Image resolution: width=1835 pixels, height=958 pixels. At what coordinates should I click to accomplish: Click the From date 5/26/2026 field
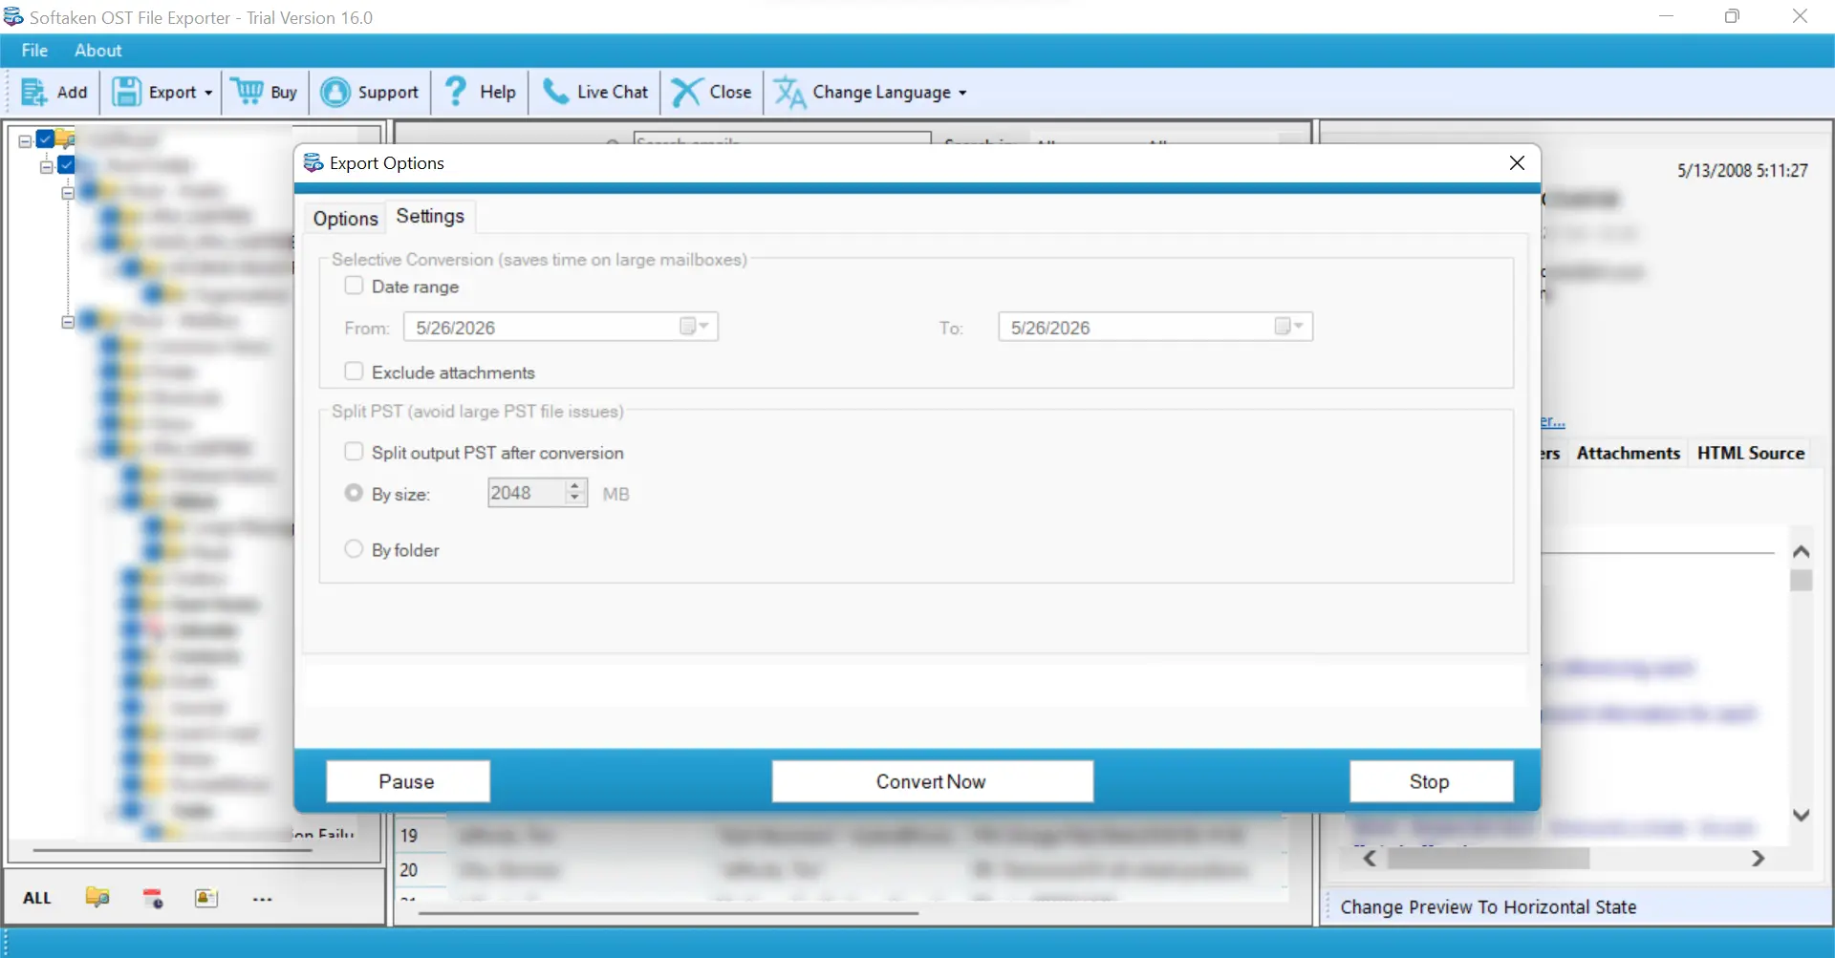(561, 327)
